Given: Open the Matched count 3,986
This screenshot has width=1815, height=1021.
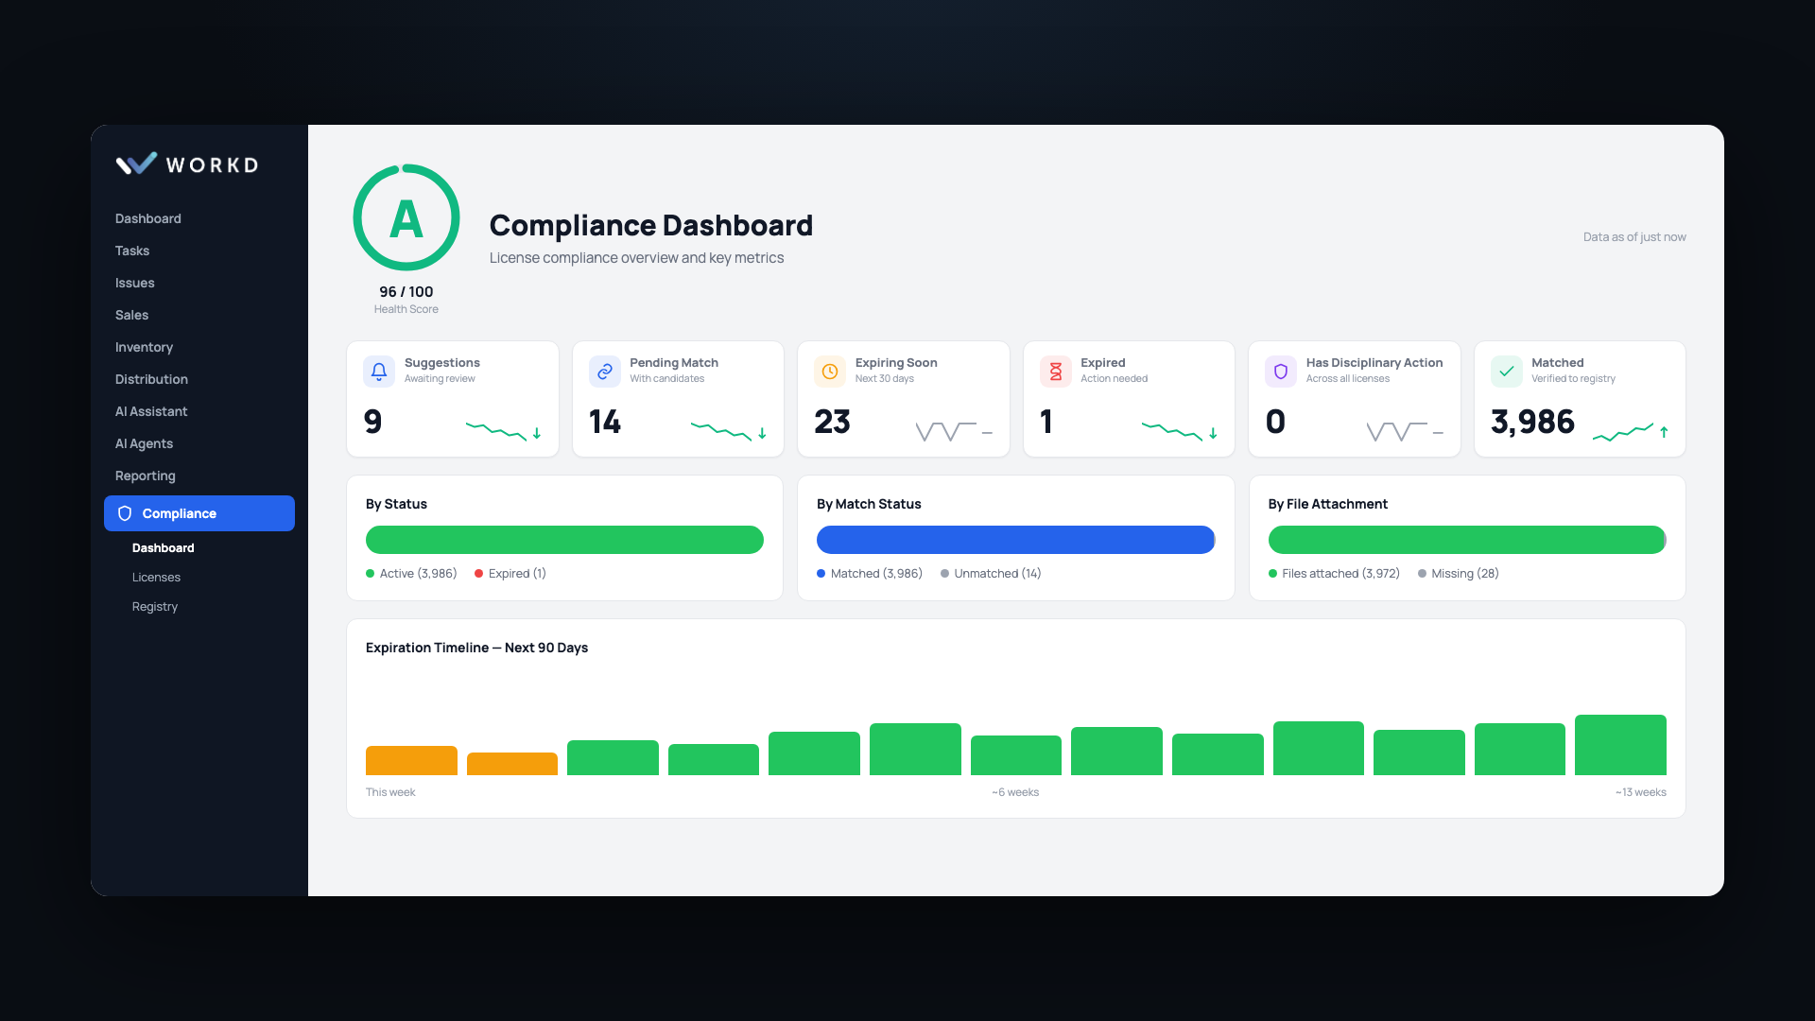Looking at the screenshot, I should (x=1533, y=422).
